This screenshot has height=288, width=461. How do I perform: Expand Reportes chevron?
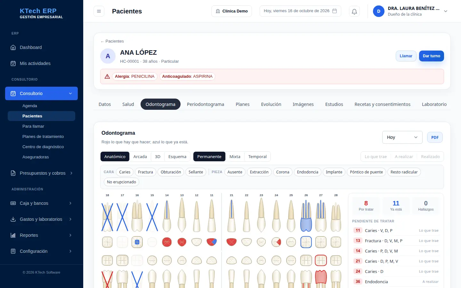pyautogui.click(x=70, y=235)
